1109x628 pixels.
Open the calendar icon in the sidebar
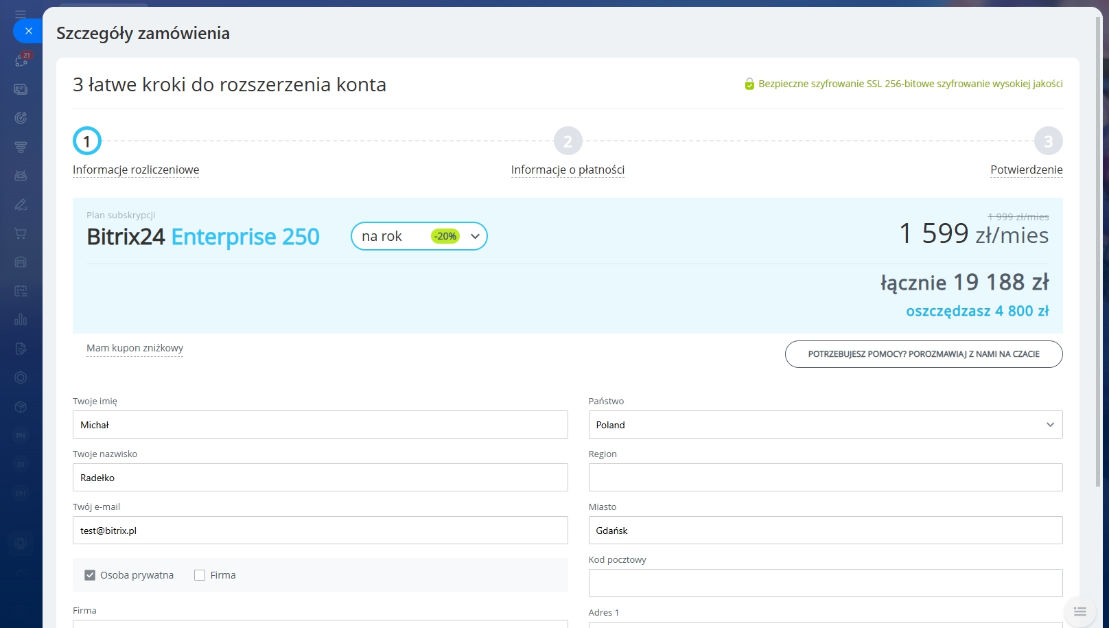(x=21, y=291)
